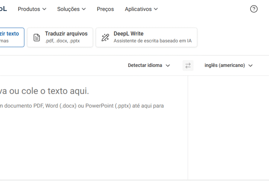This screenshot has width=269, height=181.
Task: Switch to the Traduzir arquivos tab
Action: [x=60, y=37]
